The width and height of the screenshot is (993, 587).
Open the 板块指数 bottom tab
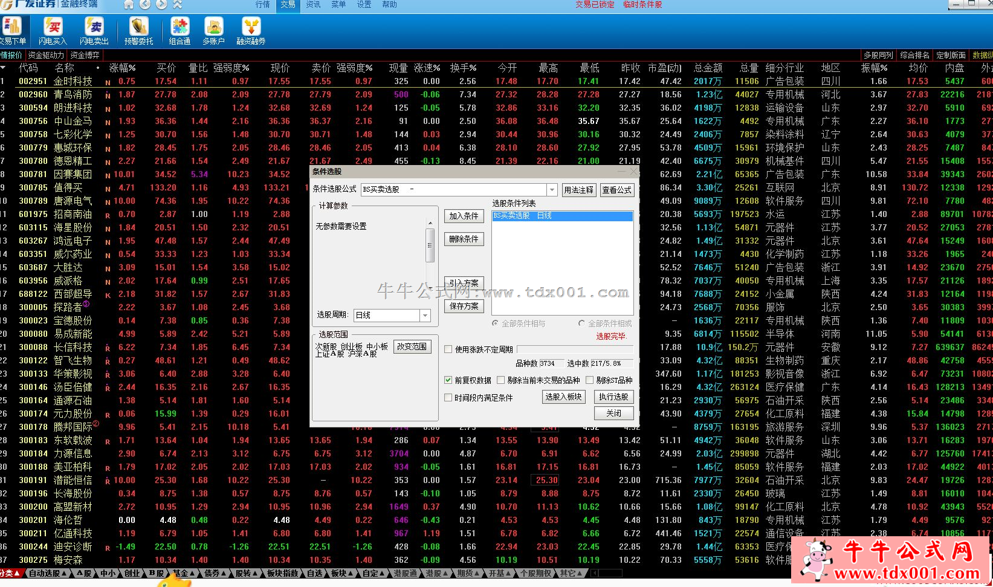(x=282, y=573)
